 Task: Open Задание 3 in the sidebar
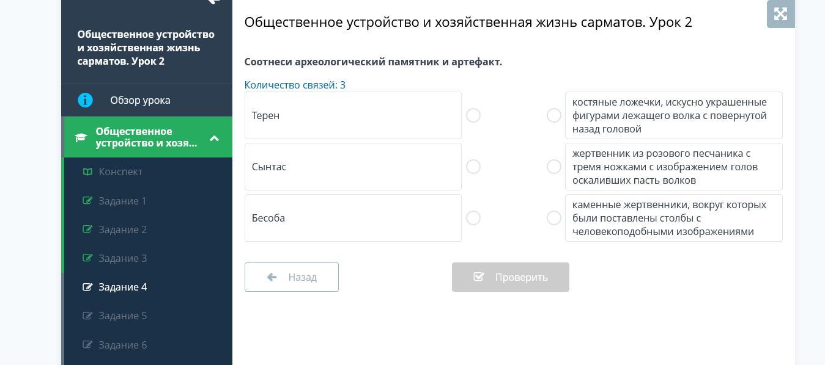coord(122,258)
